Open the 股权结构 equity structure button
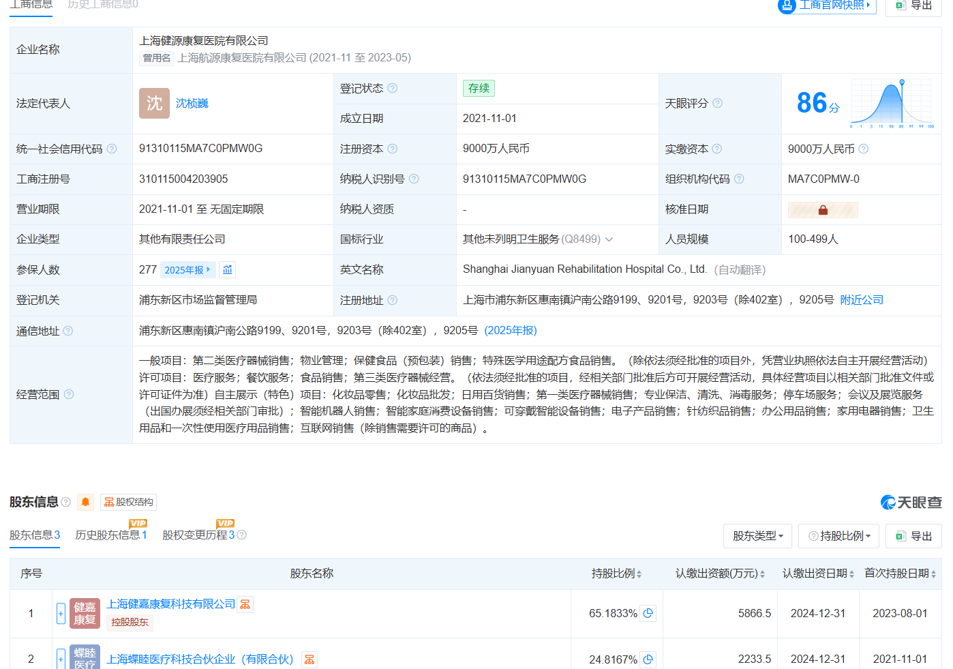Screen dimensions: 953x669 click(x=128, y=502)
